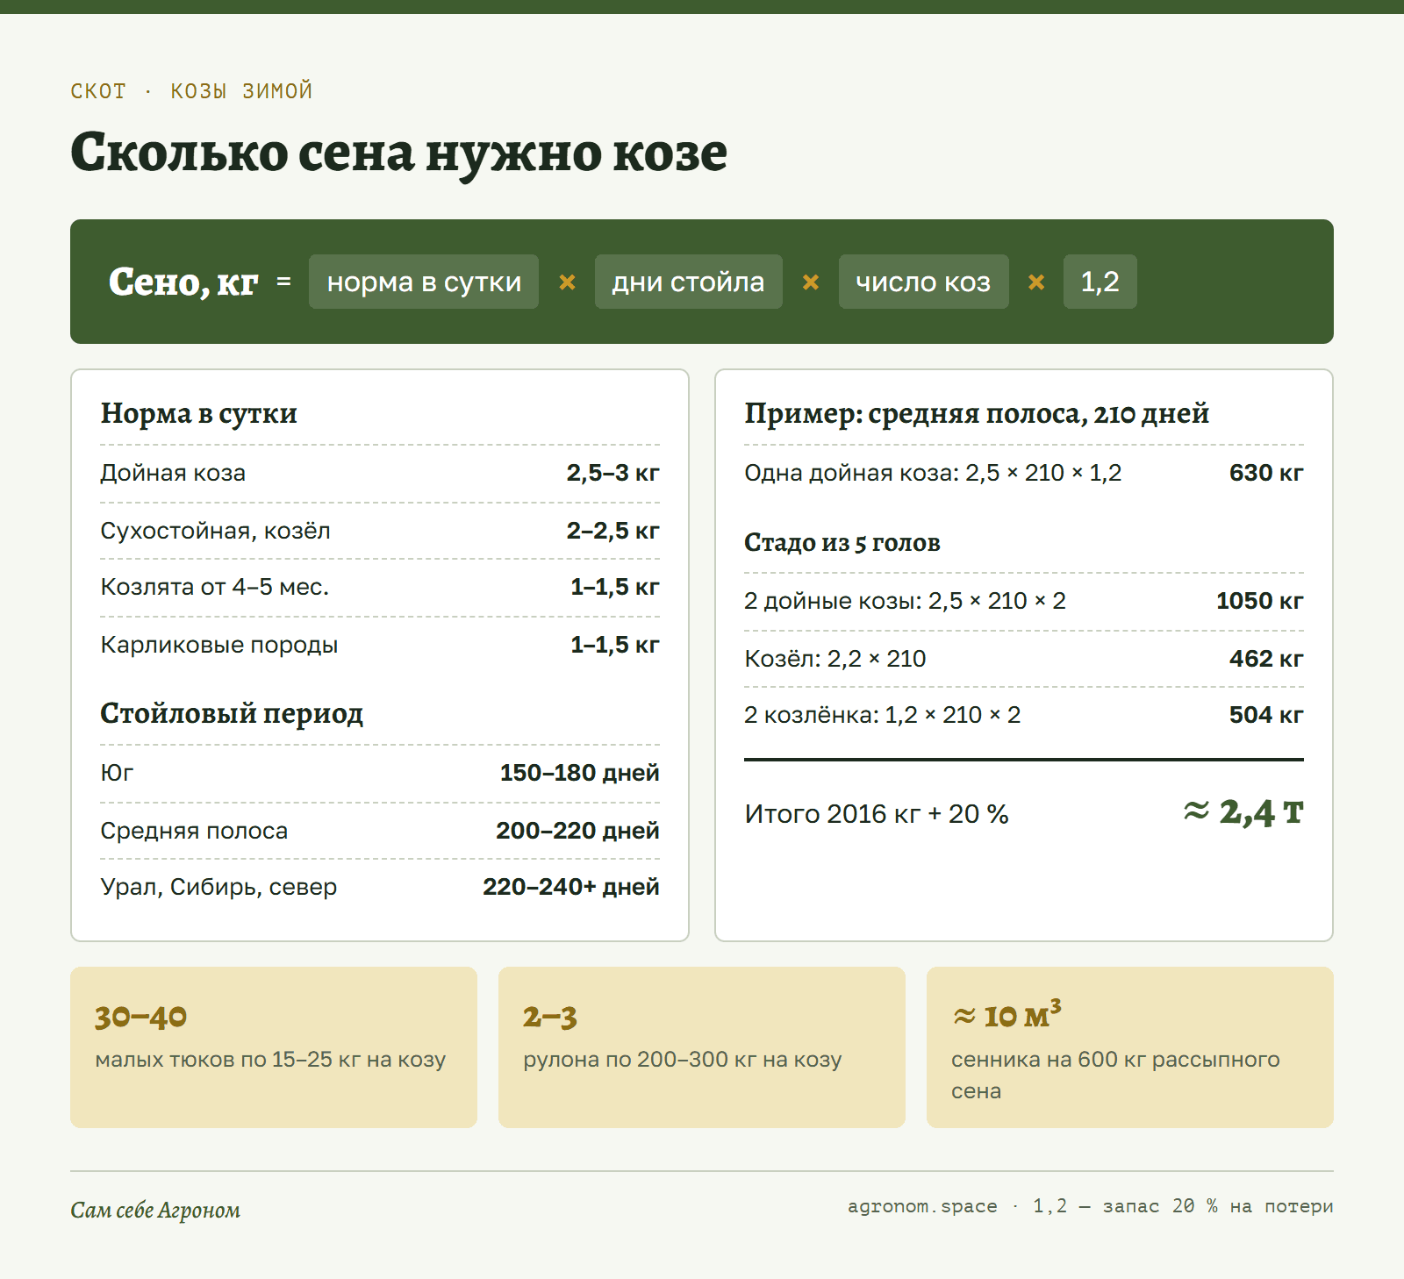Click the '2–2,5 кг' value
The image size is (1404, 1279).
click(612, 531)
